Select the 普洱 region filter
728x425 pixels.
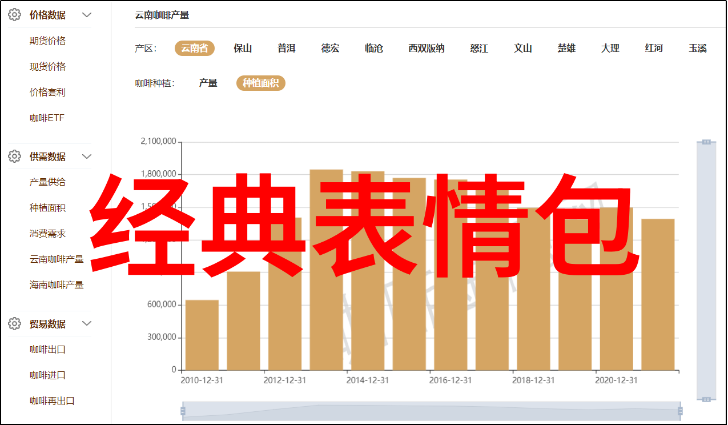(x=287, y=49)
